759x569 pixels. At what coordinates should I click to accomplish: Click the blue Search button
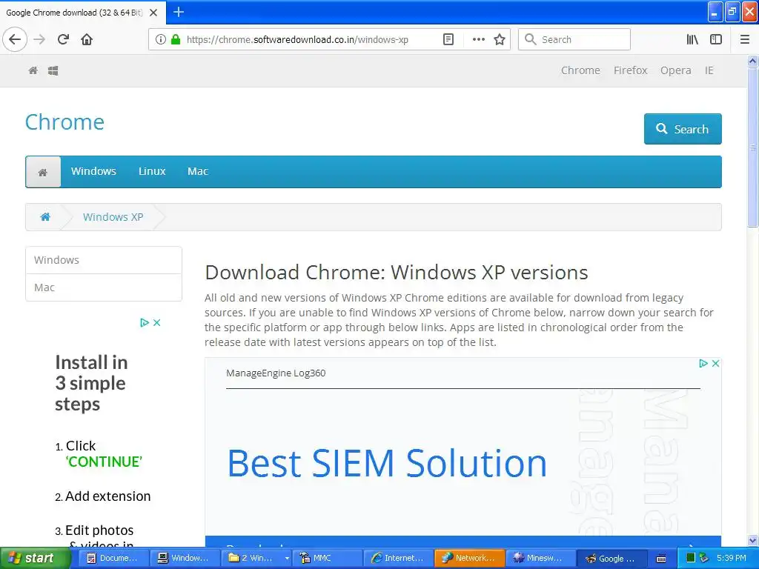click(683, 129)
